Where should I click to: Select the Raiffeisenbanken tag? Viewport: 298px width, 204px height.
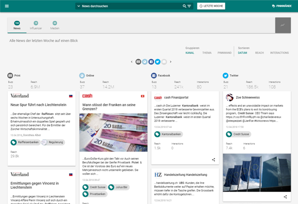point(25,142)
